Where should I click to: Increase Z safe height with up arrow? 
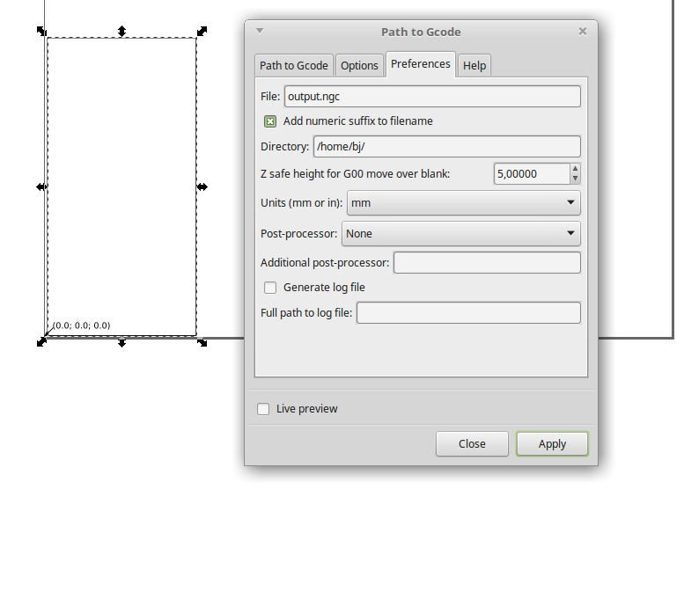575,169
